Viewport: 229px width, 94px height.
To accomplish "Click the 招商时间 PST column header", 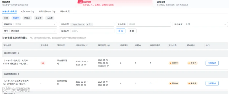I will 82,45.
